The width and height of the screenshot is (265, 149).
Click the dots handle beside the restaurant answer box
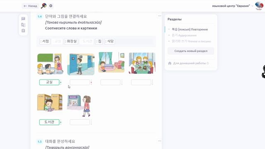click(152, 82)
